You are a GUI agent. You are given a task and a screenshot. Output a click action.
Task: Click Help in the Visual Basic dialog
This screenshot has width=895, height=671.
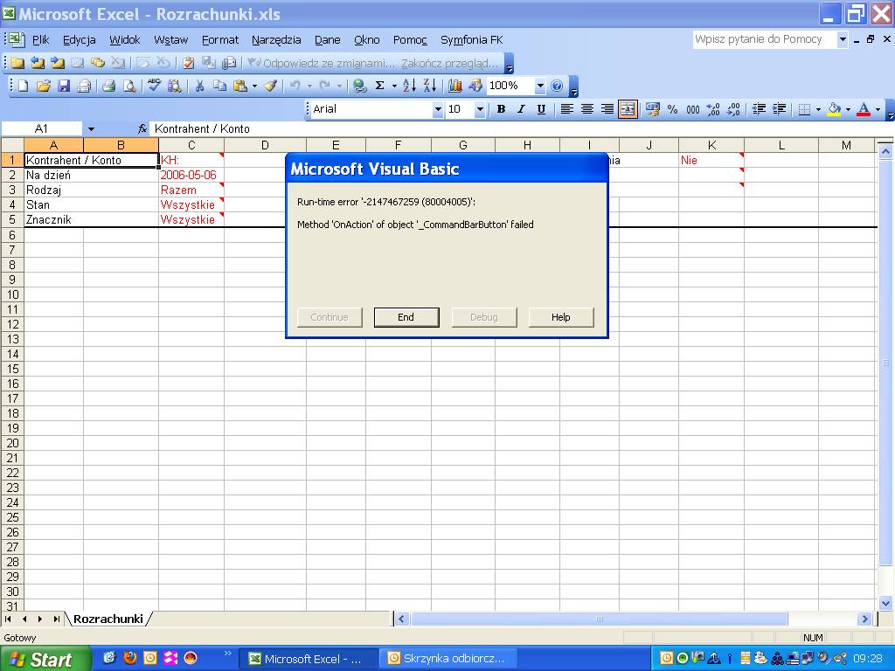tap(561, 317)
